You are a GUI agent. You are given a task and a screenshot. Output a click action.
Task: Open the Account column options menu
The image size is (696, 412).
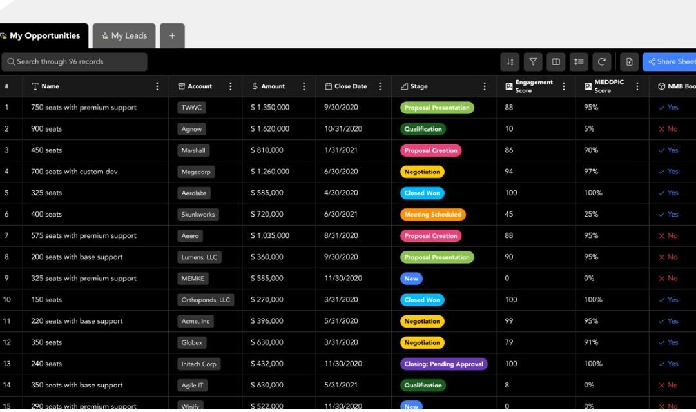pos(230,86)
